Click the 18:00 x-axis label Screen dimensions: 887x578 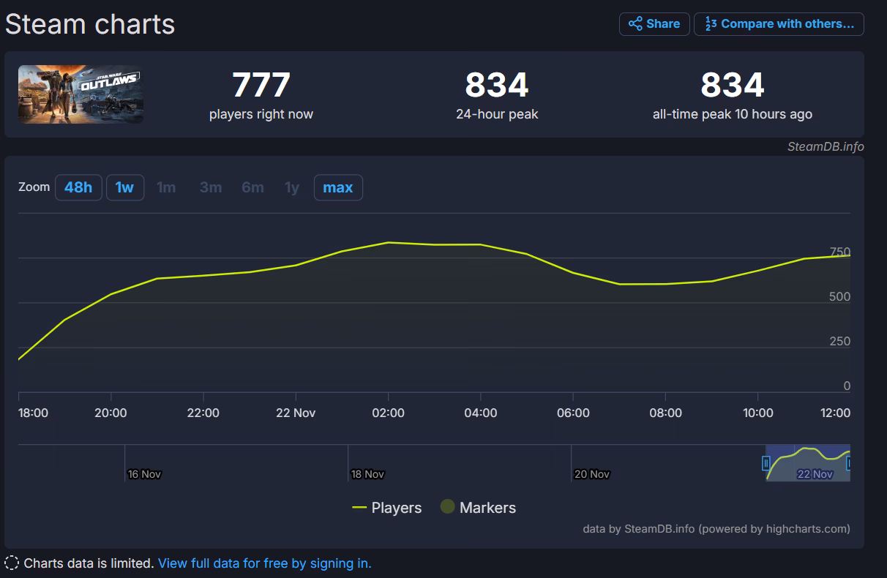click(33, 413)
